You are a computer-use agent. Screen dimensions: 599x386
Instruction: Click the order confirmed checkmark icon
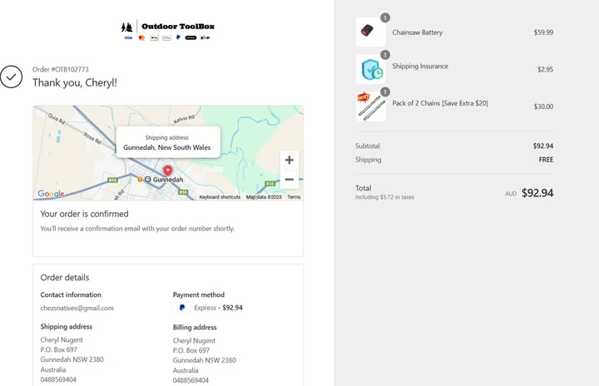pyautogui.click(x=11, y=77)
